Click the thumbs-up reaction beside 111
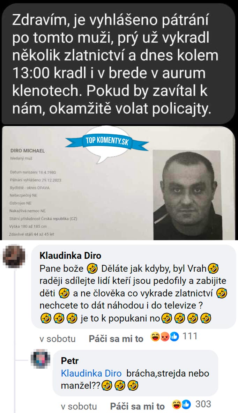The image size is (238, 413). click(x=174, y=337)
